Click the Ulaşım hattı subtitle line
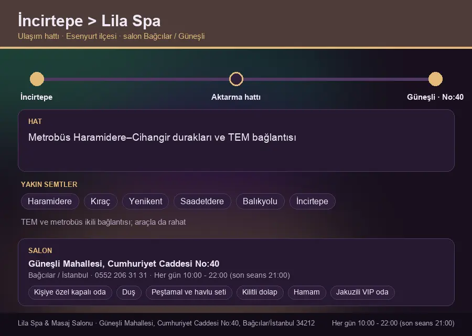 coord(111,36)
